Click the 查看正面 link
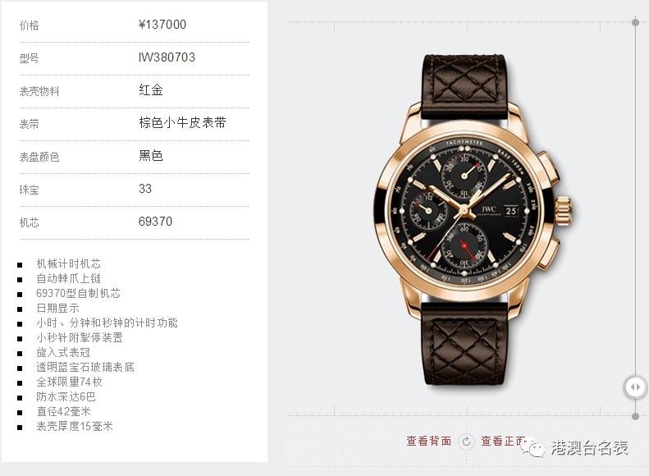This screenshot has height=476, width=649. 503,442
